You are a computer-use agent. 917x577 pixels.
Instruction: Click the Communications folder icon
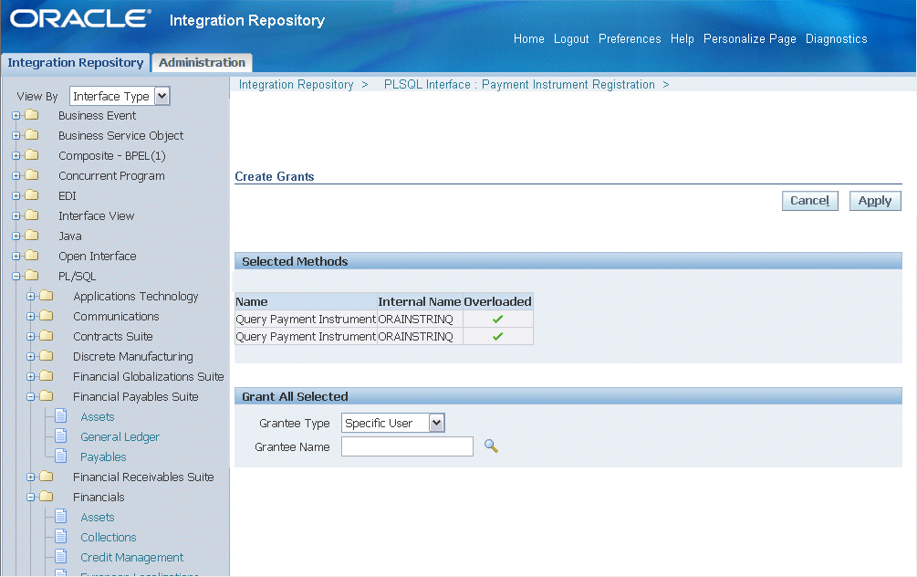tap(47, 316)
